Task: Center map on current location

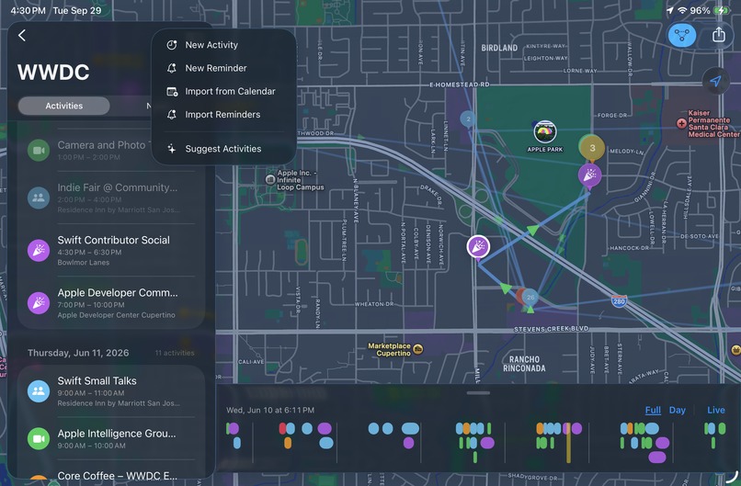Action: [715, 81]
